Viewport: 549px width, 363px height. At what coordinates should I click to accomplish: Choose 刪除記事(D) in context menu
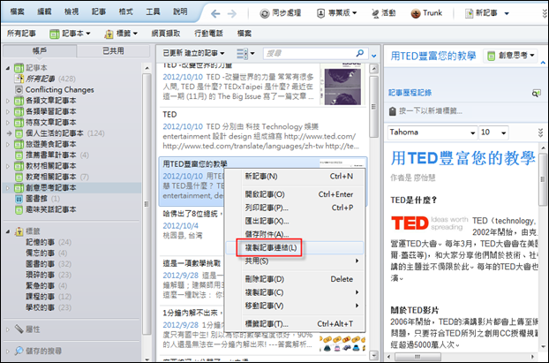tap(295, 279)
